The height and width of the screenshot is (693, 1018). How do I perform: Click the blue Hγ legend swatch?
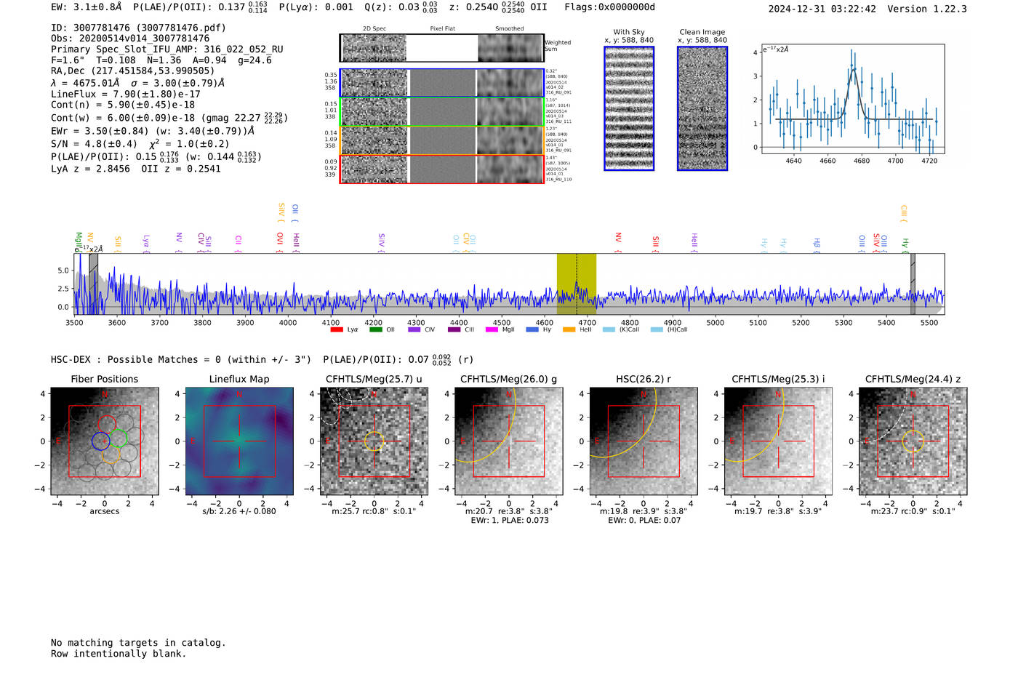click(532, 330)
